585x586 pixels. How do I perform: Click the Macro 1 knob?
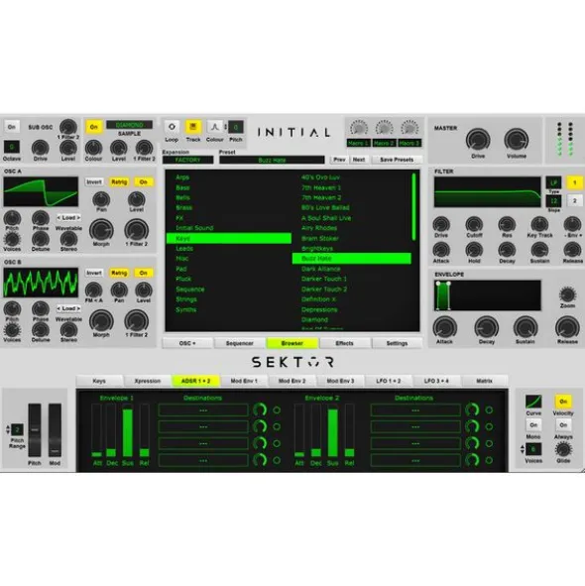click(359, 128)
